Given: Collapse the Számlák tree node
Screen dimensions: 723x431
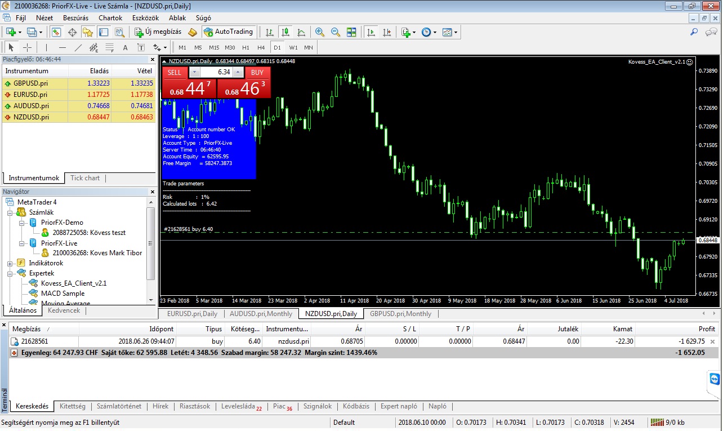Looking at the screenshot, I should 10,212.
